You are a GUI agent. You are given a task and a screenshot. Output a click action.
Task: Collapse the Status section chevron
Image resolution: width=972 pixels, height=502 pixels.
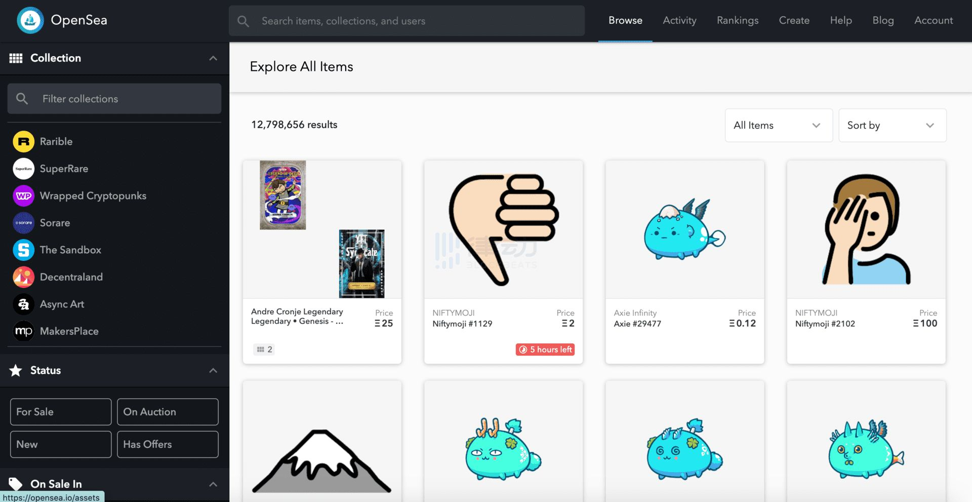click(213, 370)
